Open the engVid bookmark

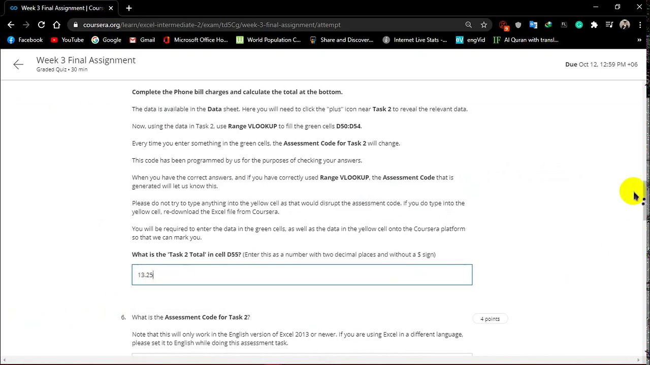point(470,40)
